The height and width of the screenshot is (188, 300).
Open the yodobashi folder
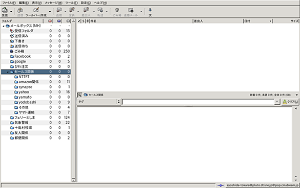click(x=36, y=102)
